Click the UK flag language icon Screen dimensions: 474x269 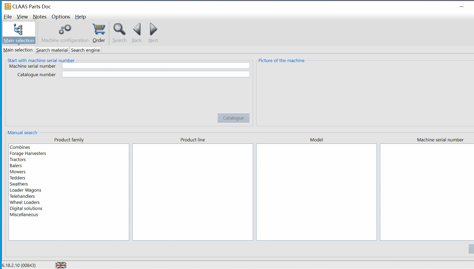click(61, 265)
